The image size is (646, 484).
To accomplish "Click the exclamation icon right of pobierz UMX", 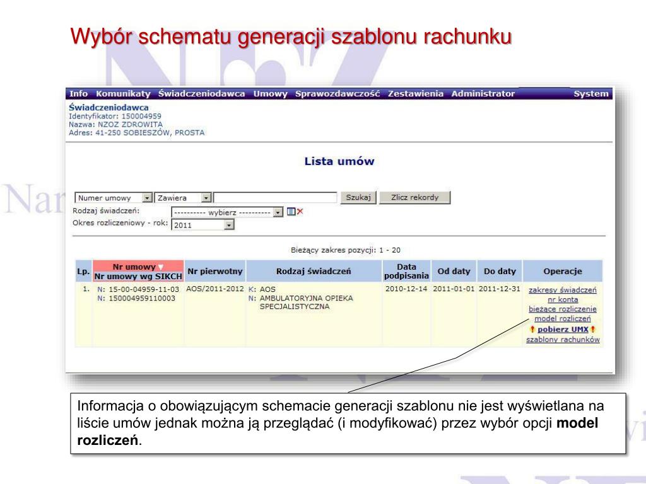I will [x=592, y=329].
